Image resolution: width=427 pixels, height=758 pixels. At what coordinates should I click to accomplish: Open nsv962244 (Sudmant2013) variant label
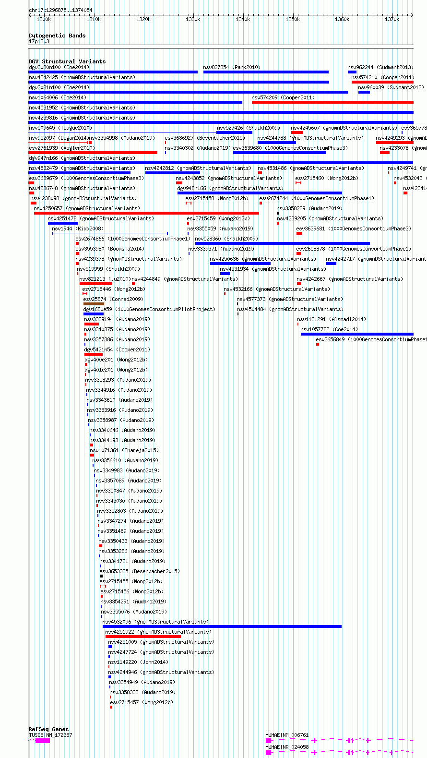[x=380, y=67]
